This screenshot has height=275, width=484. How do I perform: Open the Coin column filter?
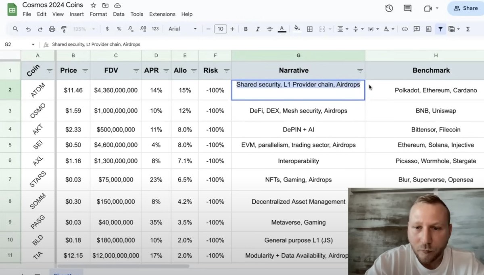50,71
